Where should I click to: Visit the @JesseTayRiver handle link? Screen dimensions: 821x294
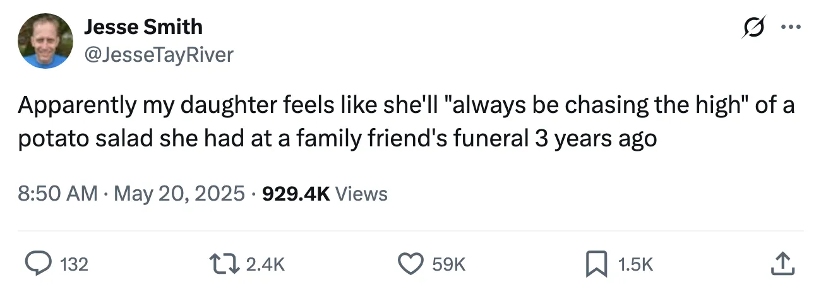(x=159, y=55)
